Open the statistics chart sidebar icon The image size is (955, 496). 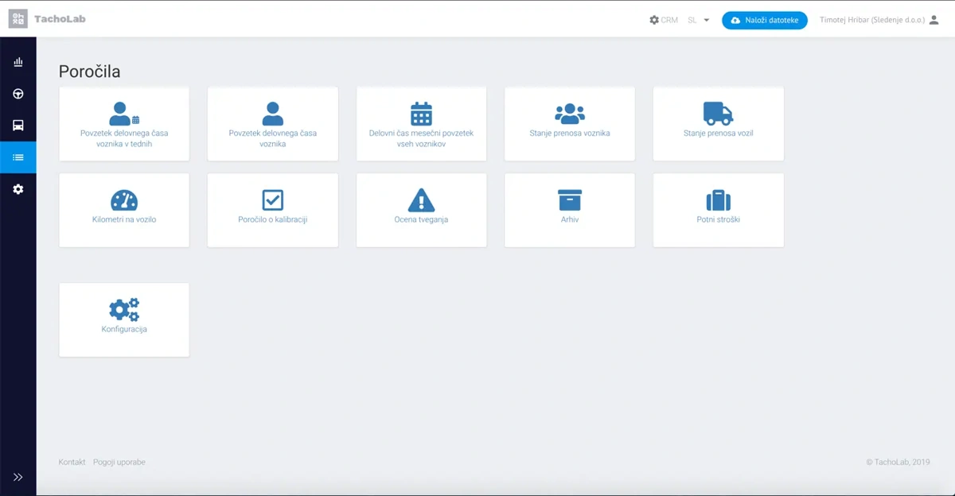[x=18, y=62]
